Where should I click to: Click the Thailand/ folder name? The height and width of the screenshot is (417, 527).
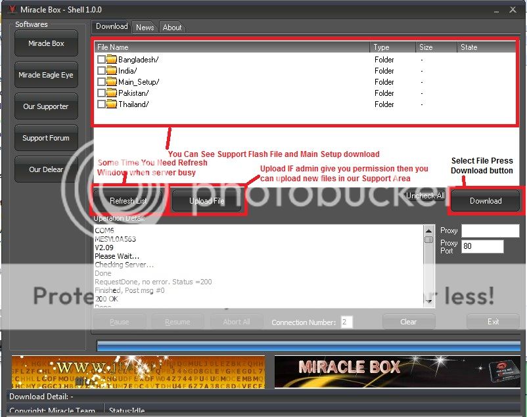[133, 104]
